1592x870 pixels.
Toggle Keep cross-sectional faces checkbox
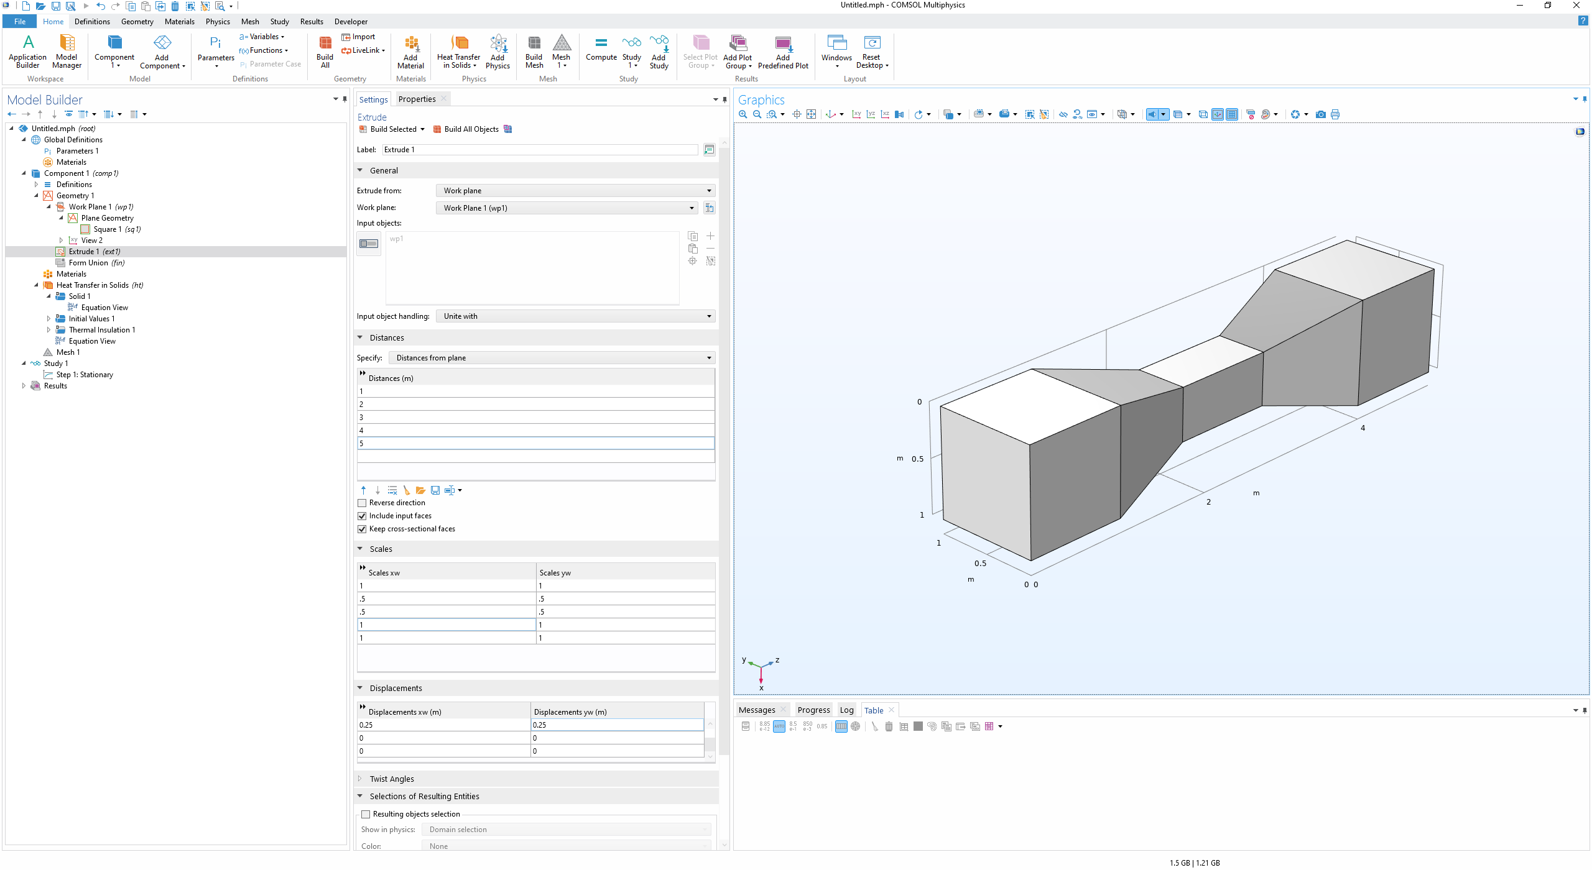point(362,529)
